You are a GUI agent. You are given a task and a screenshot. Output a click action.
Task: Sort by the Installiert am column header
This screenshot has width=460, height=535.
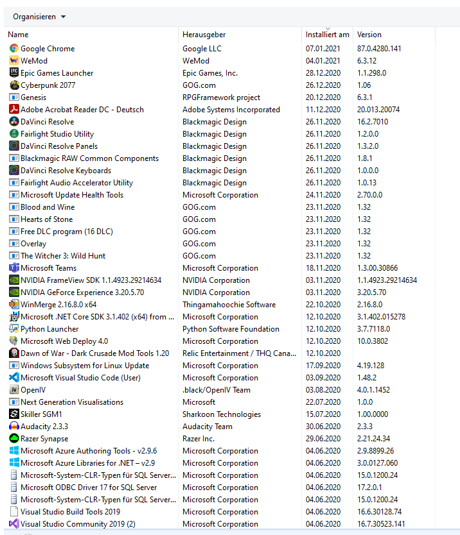[327, 35]
